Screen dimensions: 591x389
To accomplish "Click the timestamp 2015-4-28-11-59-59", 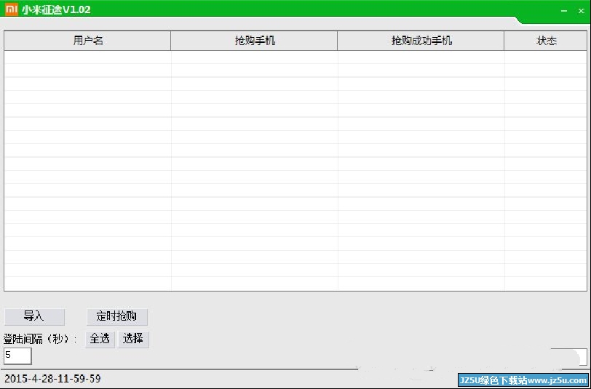I will point(52,378).
